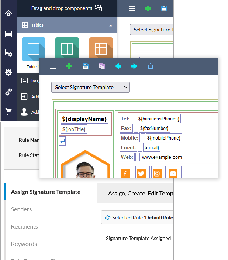228x260 pixels.
Task: Open the Select Signature Template dropdown
Action: (90, 87)
